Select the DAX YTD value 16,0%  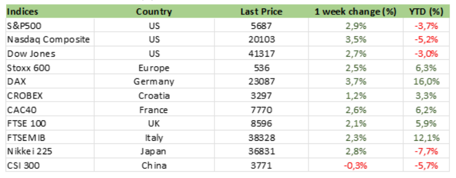[x=426, y=82]
